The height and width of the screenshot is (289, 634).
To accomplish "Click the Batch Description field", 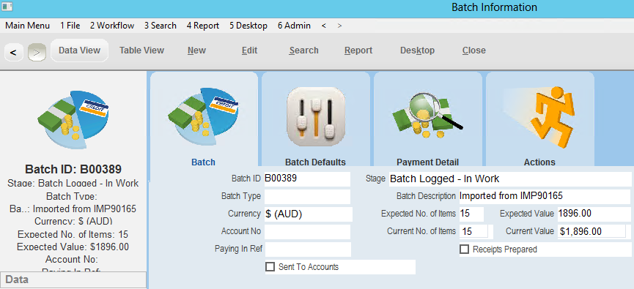I will point(545,197).
